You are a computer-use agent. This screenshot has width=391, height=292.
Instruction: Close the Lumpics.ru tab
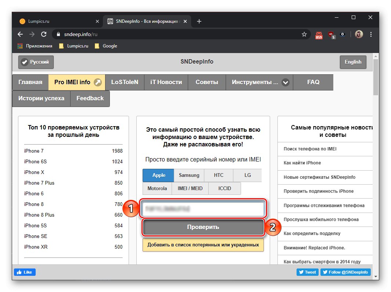97,21
